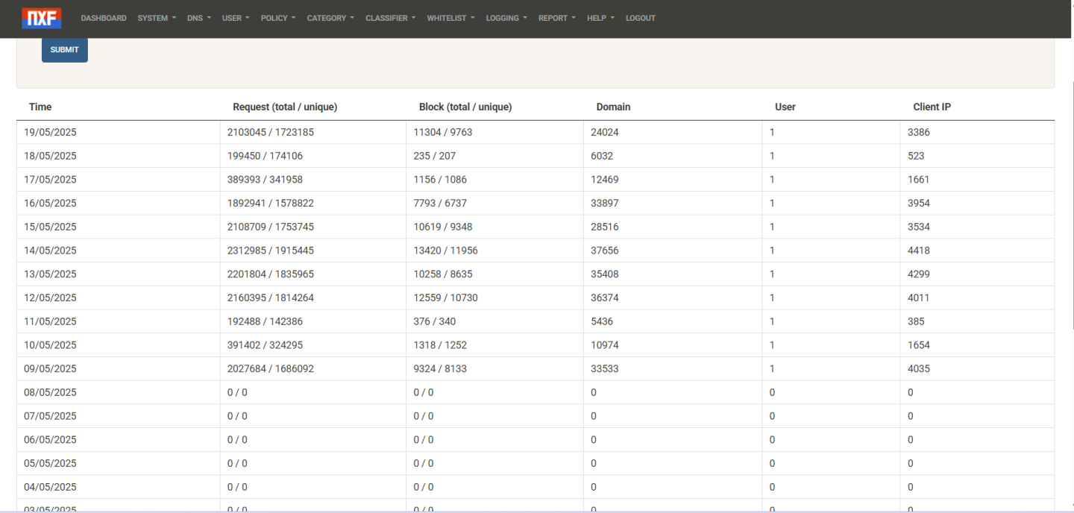Click the Time column header

40,107
